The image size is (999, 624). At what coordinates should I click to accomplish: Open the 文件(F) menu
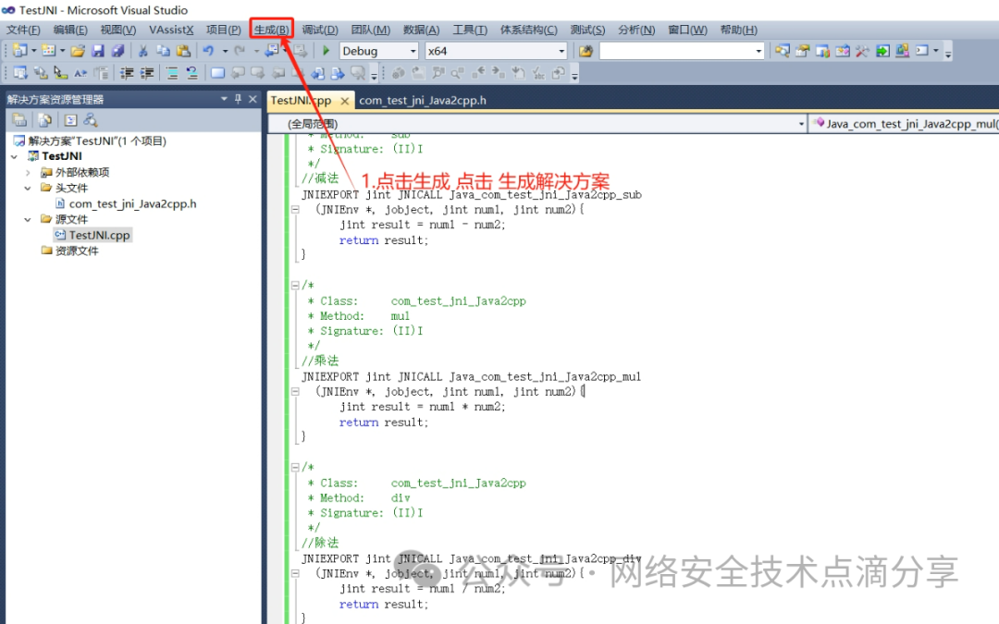pyautogui.click(x=23, y=30)
